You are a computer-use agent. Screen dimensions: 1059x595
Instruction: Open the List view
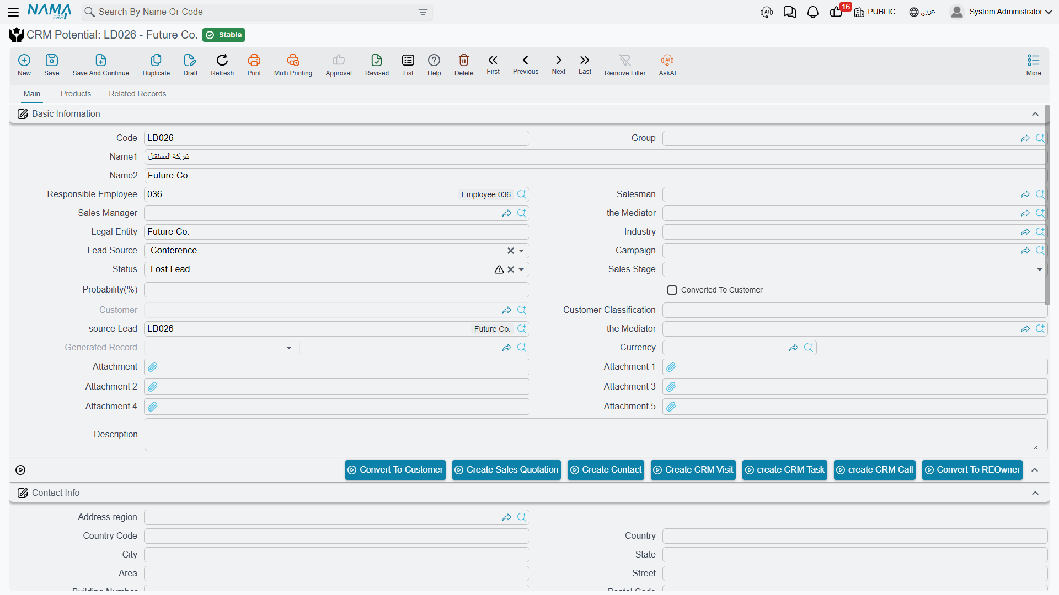click(x=408, y=65)
